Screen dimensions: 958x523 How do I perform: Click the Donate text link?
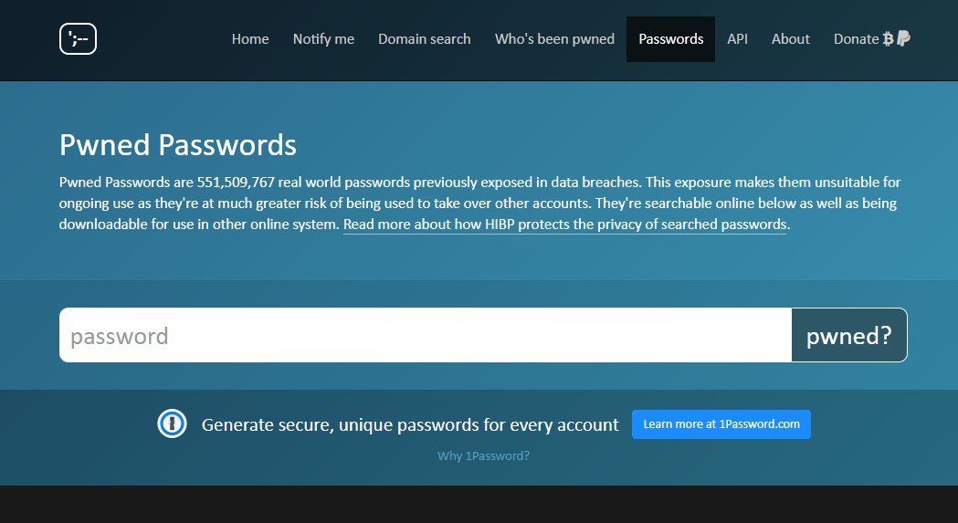pos(856,39)
